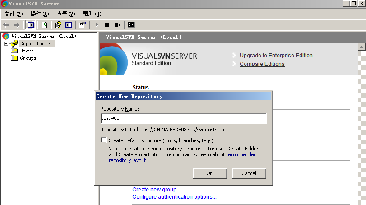Toggle the Show/Hide Console Tree icon
The width and height of the screenshot is (366, 205).
[x=31, y=25]
